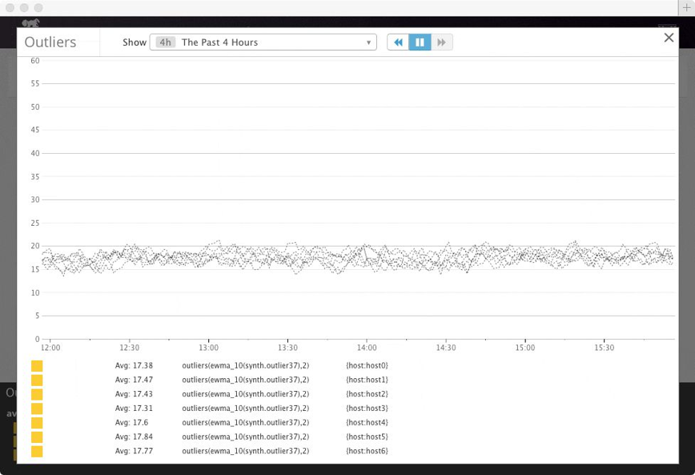The height and width of the screenshot is (475, 695).
Task: Click the Datadog logo behind the modal
Action: tap(32, 22)
